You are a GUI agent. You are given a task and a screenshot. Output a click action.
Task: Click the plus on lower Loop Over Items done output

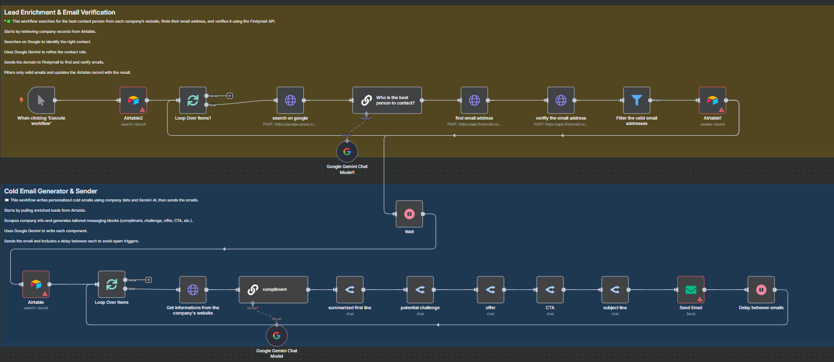(x=148, y=280)
